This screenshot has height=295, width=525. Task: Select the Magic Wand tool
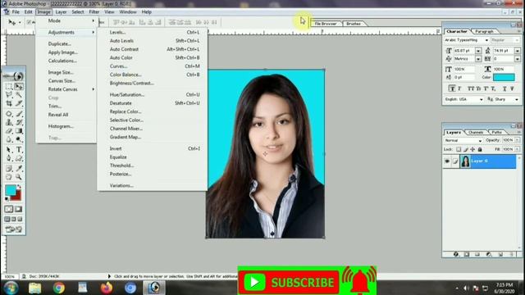[19, 95]
